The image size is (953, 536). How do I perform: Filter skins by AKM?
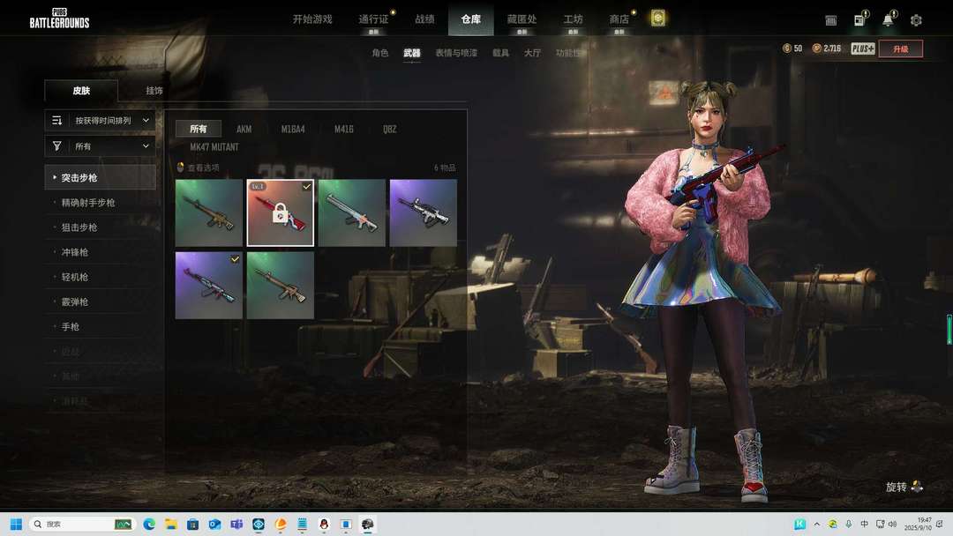[244, 129]
